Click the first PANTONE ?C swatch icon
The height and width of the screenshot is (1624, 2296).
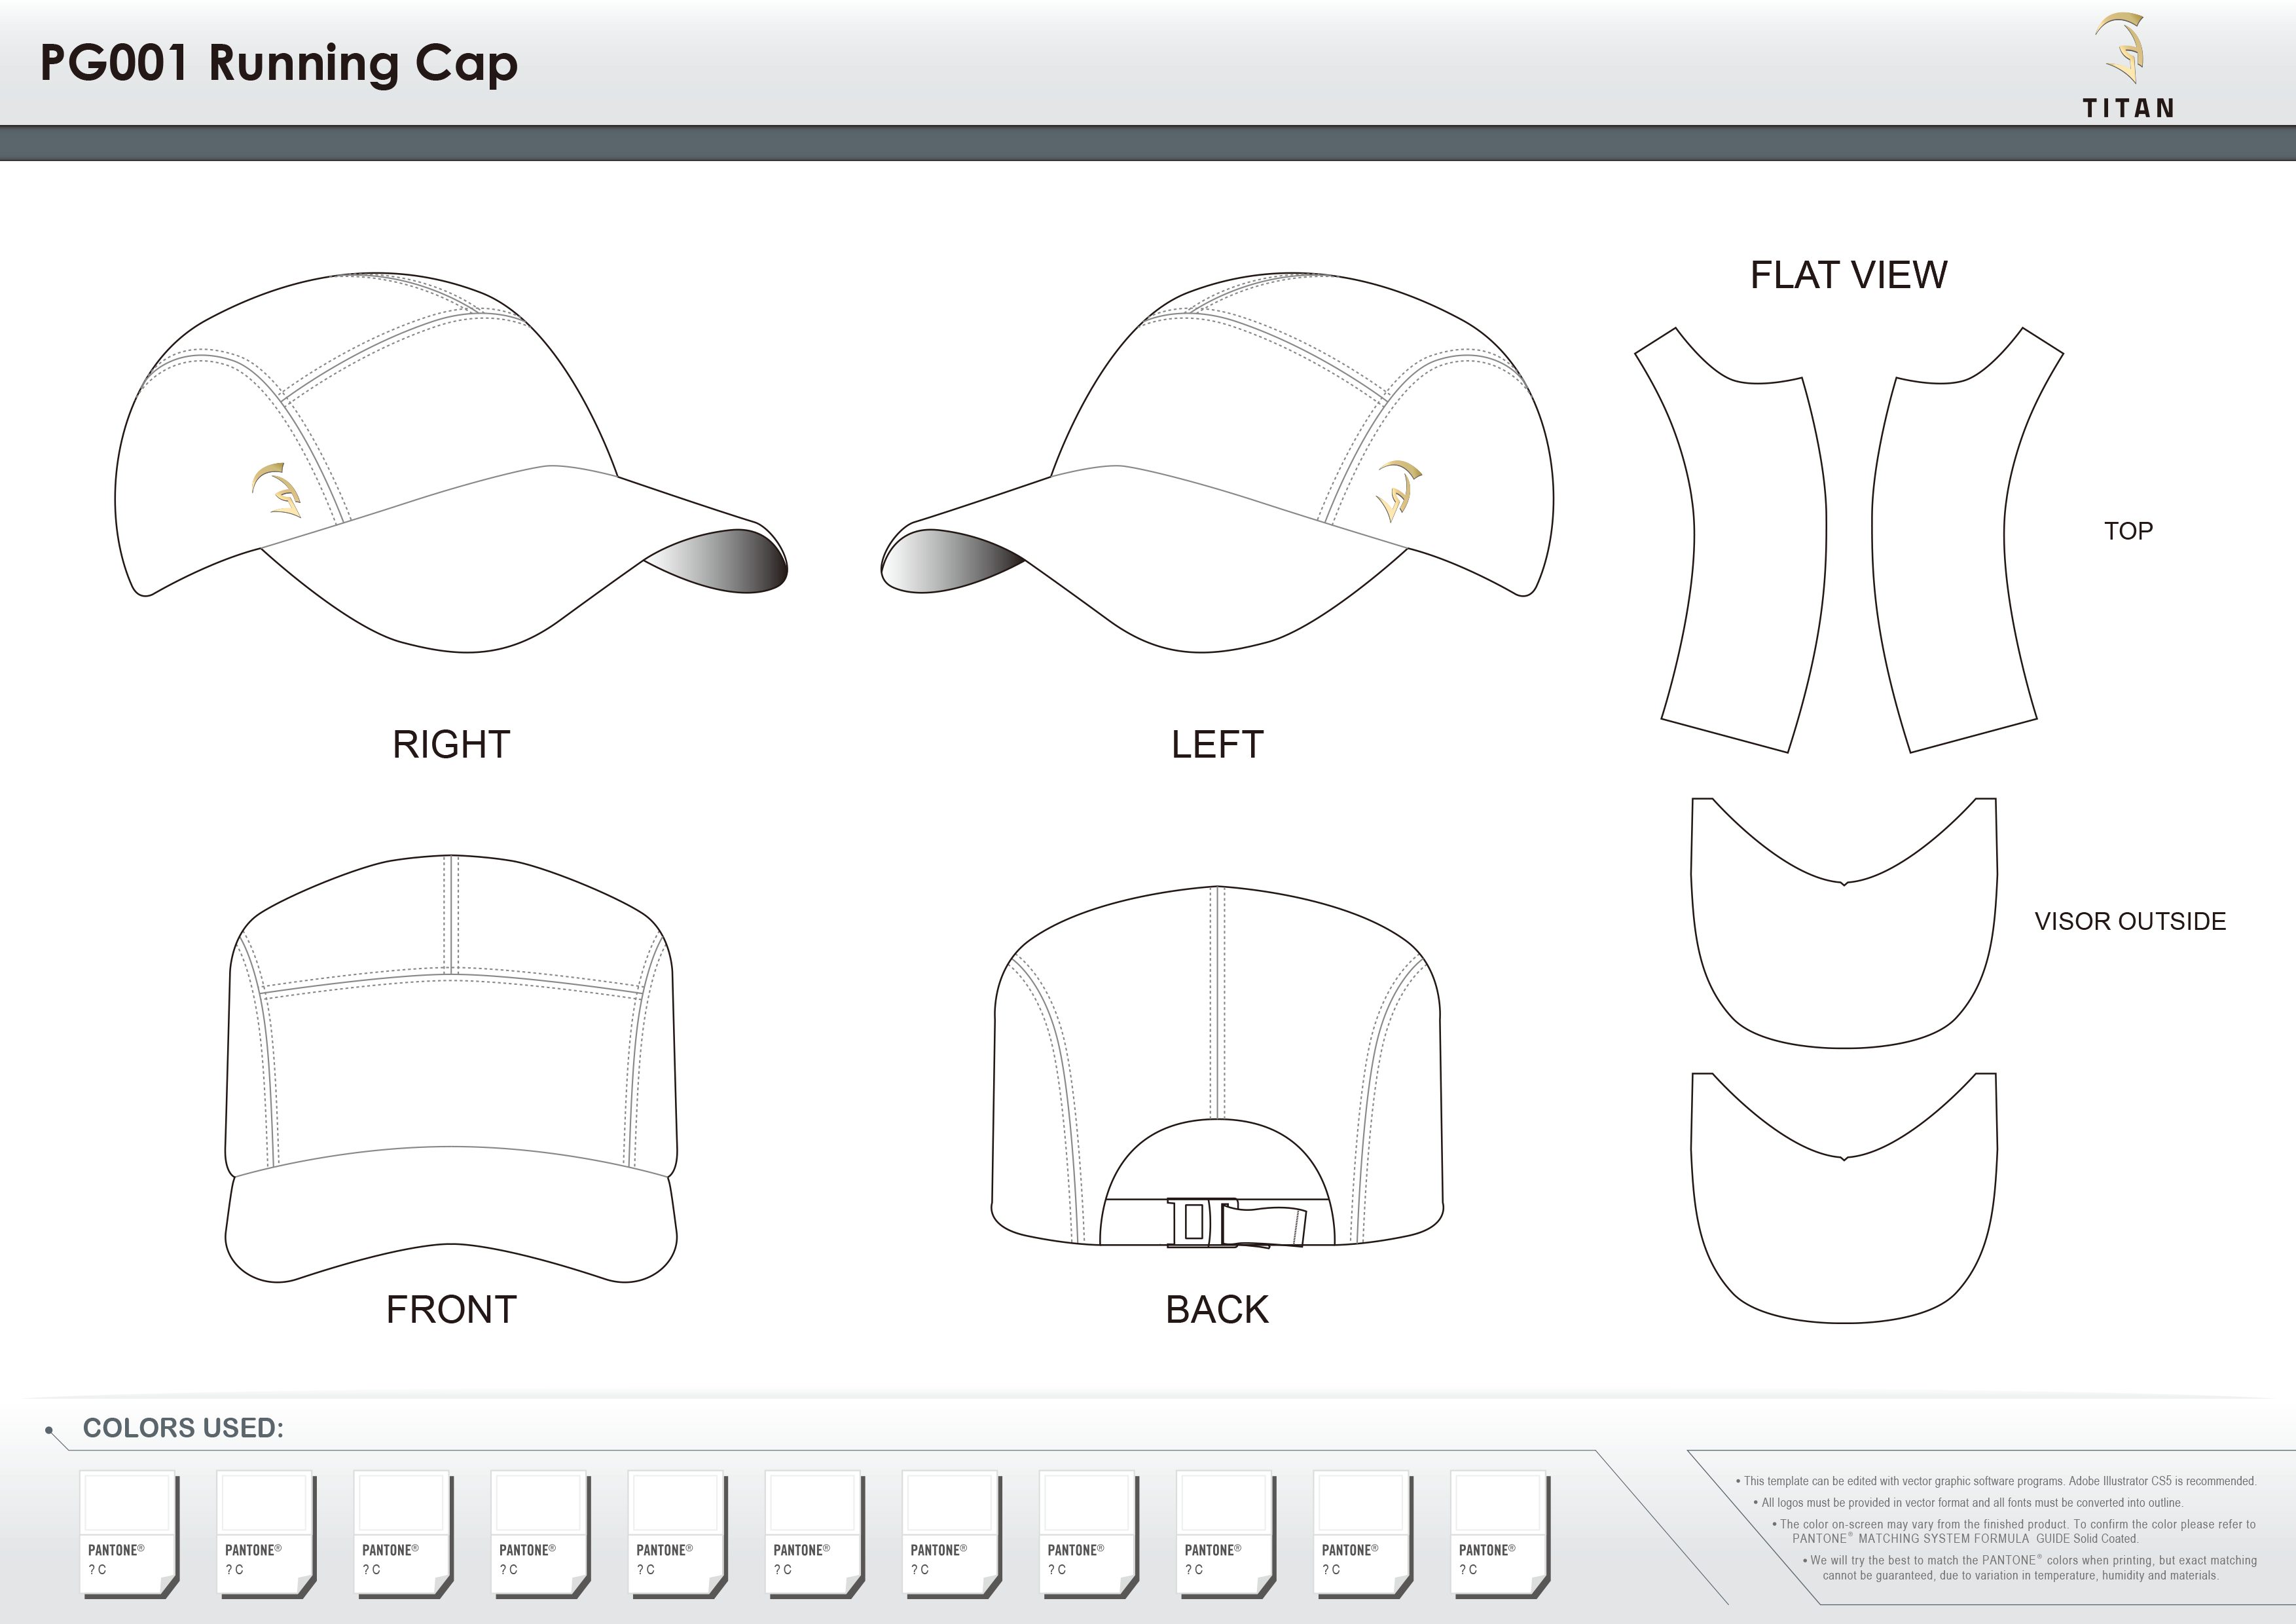tap(128, 1530)
